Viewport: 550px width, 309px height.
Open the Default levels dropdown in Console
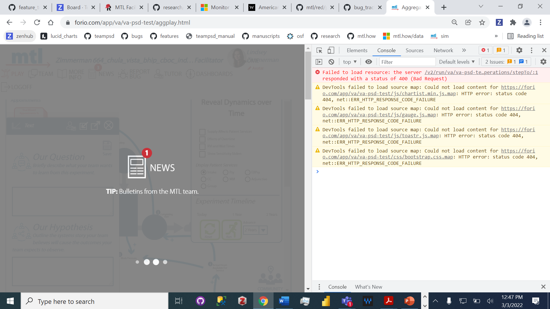click(x=457, y=62)
